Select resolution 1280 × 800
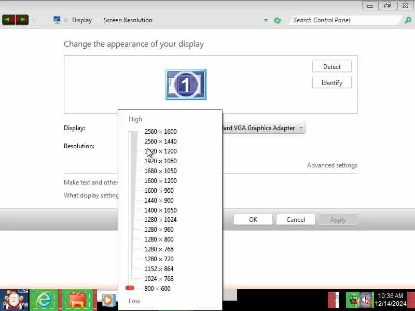Screen dimensions: 415x311 [159, 239]
